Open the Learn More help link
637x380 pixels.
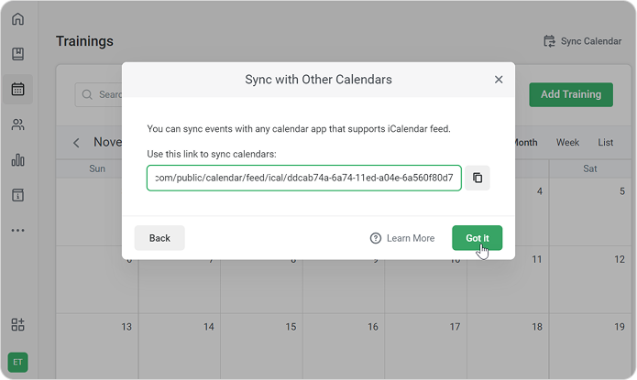point(402,238)
